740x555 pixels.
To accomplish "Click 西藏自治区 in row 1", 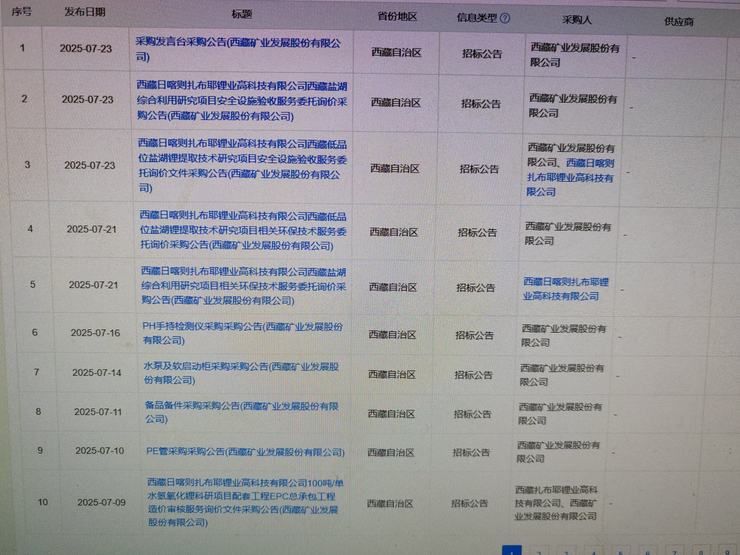I will (x=396, y=53).
